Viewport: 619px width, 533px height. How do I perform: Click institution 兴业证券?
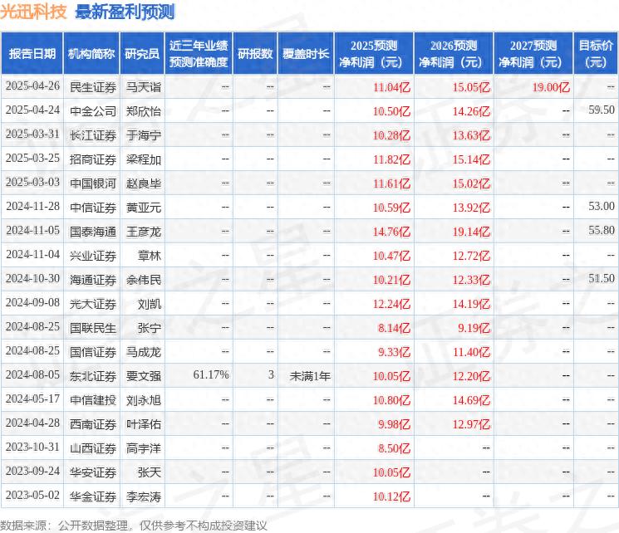(x=93, y=255)
